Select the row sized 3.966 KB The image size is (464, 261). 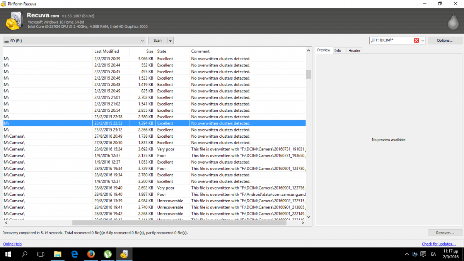click(154, 59)
